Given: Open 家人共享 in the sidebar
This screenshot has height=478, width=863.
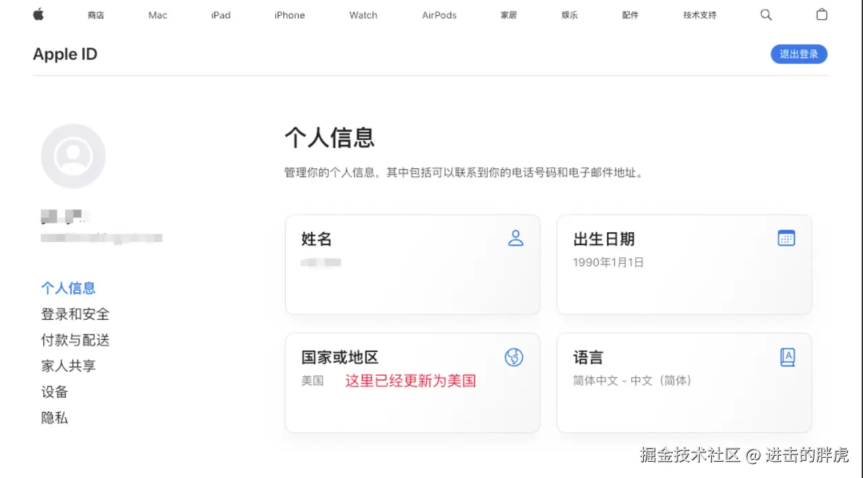Looking at the screenshot, I should click(x=68, y=366).
